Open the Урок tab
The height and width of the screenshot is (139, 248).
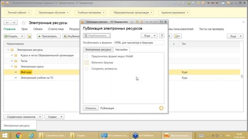(24, 29)
